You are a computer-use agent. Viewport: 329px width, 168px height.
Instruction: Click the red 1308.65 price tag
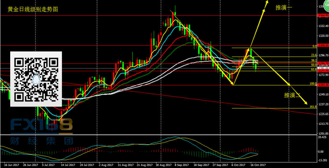(323, 45)
